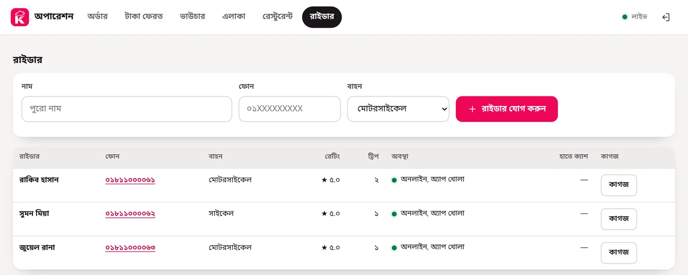The height and width of the screenshot is (275, 688).
Task: Click the green লাইভ status indicator
Action: [x=634, y=17]
